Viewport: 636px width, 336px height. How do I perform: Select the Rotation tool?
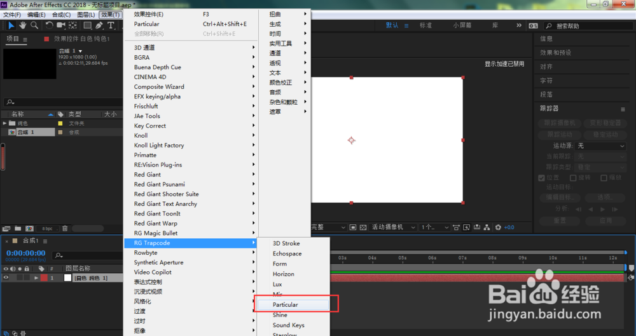point(49,25)
